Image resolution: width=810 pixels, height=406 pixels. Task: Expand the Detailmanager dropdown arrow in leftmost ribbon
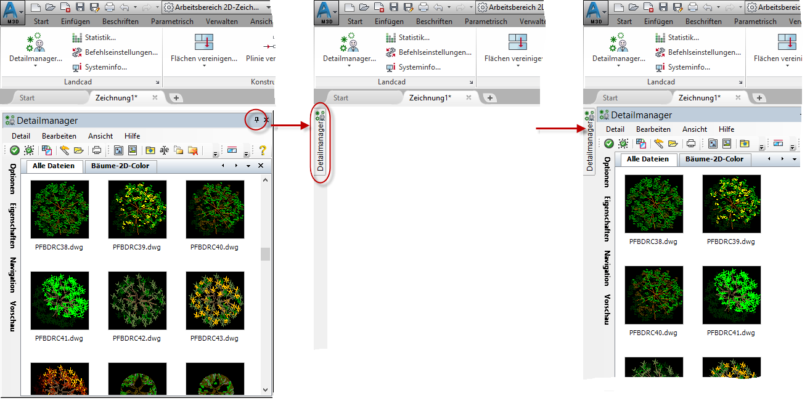pos(35,67)
